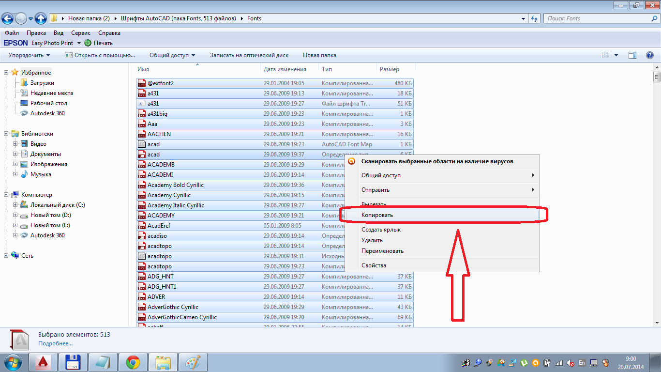This screenshot has width=661, height=372.
Task: Collapse the Избранное tree node
Action: [x=6, y=73]
